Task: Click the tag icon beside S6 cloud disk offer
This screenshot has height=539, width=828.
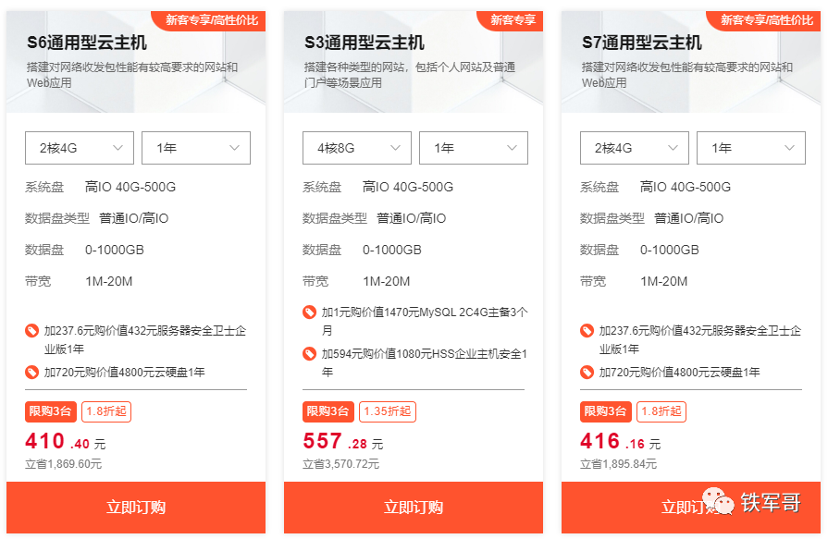Action: tap(31, 373)
